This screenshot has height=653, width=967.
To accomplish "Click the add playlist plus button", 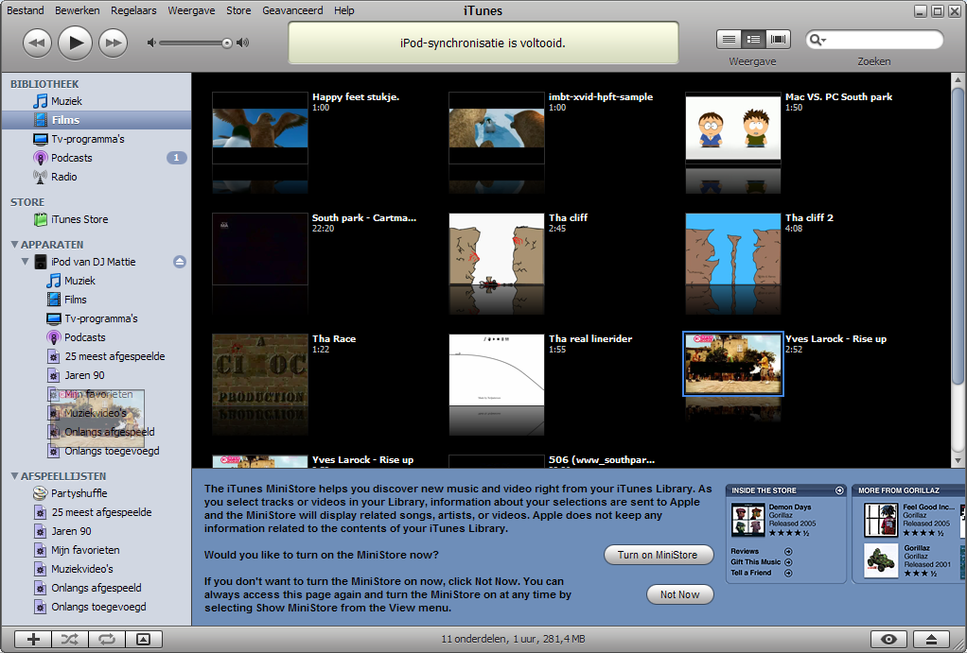I will coord(33,640).
